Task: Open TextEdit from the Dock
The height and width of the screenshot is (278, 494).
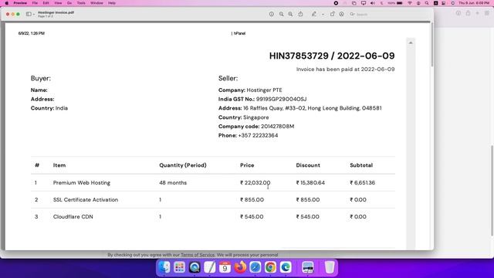Action: (209, 267)
